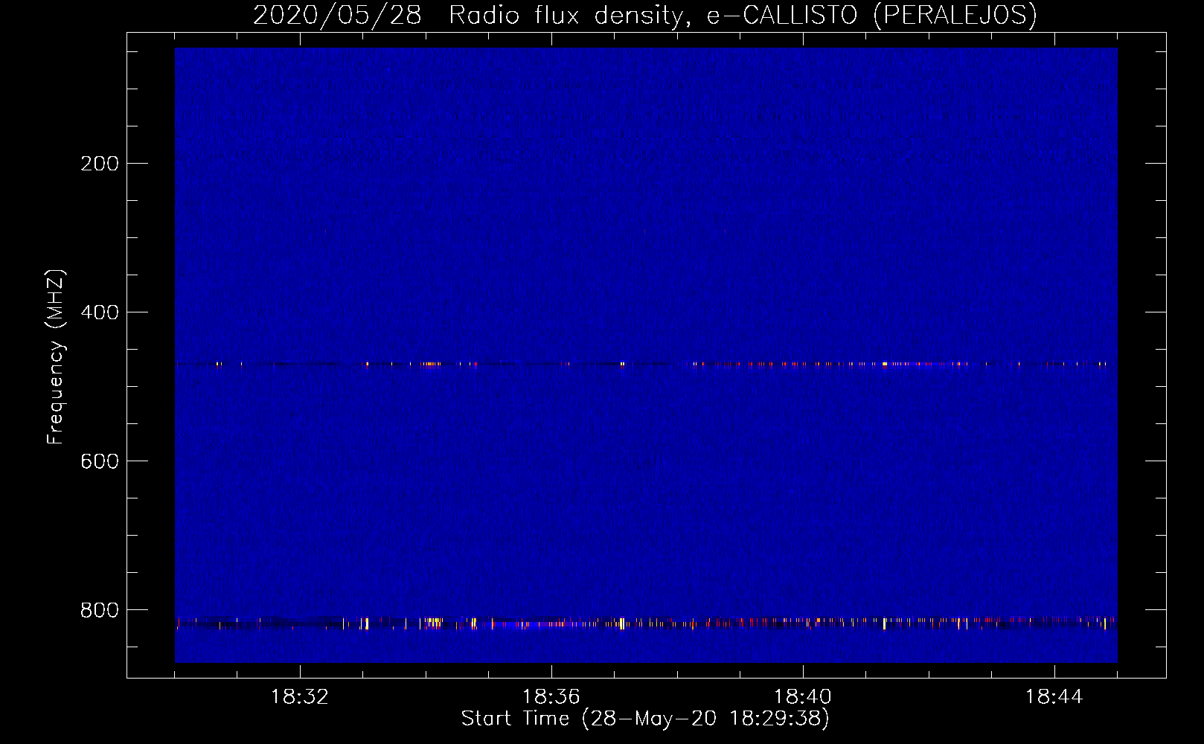The width and height of the screenshot is (1204, 744).
Task: Click the interference band near 470 MHz
Action: coord(646,365)
